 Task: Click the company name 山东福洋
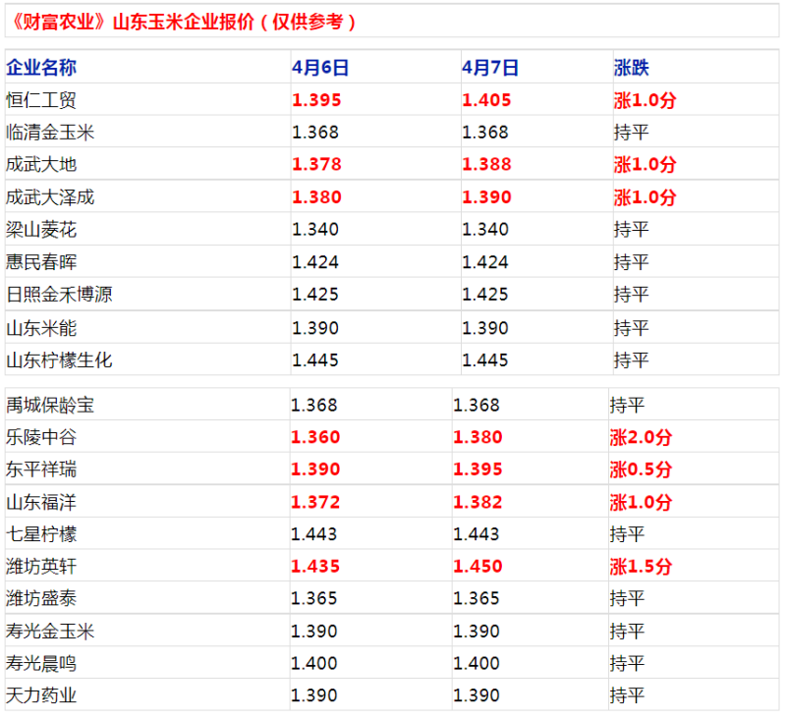[41, 502]
